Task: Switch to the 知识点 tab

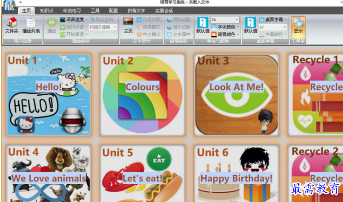Action: tap(47, 11)
